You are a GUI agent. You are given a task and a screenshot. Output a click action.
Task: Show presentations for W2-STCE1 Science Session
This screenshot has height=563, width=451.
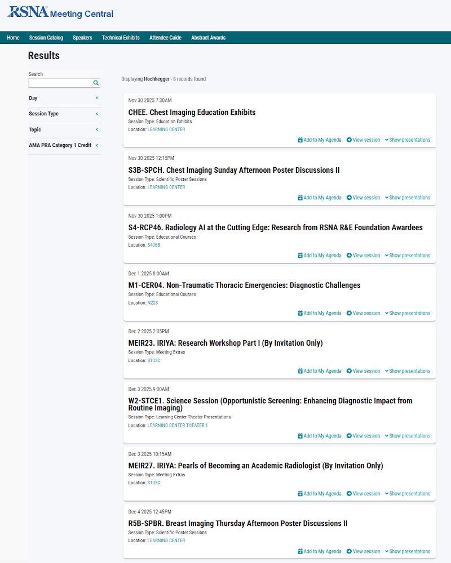point(408,436)
